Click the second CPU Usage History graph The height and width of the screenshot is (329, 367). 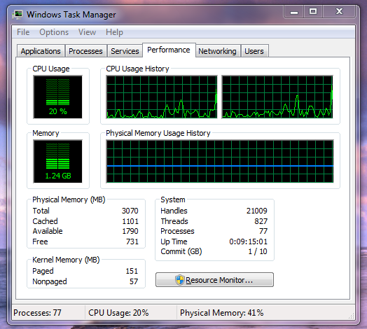coord(277,97)
